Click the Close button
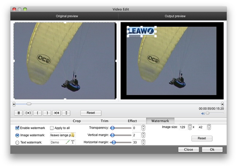This screenshot has width=237, height=168. [189, 149]
